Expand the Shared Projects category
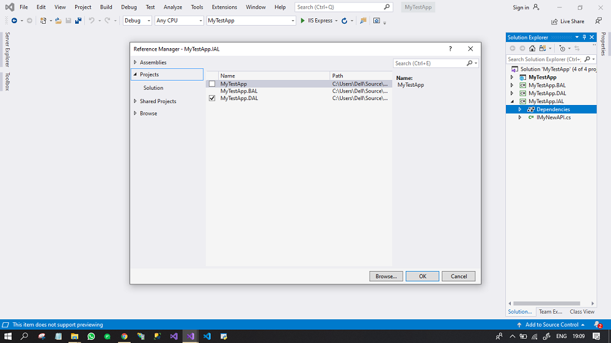The image size is (611, 343). [x=135, y=101]
